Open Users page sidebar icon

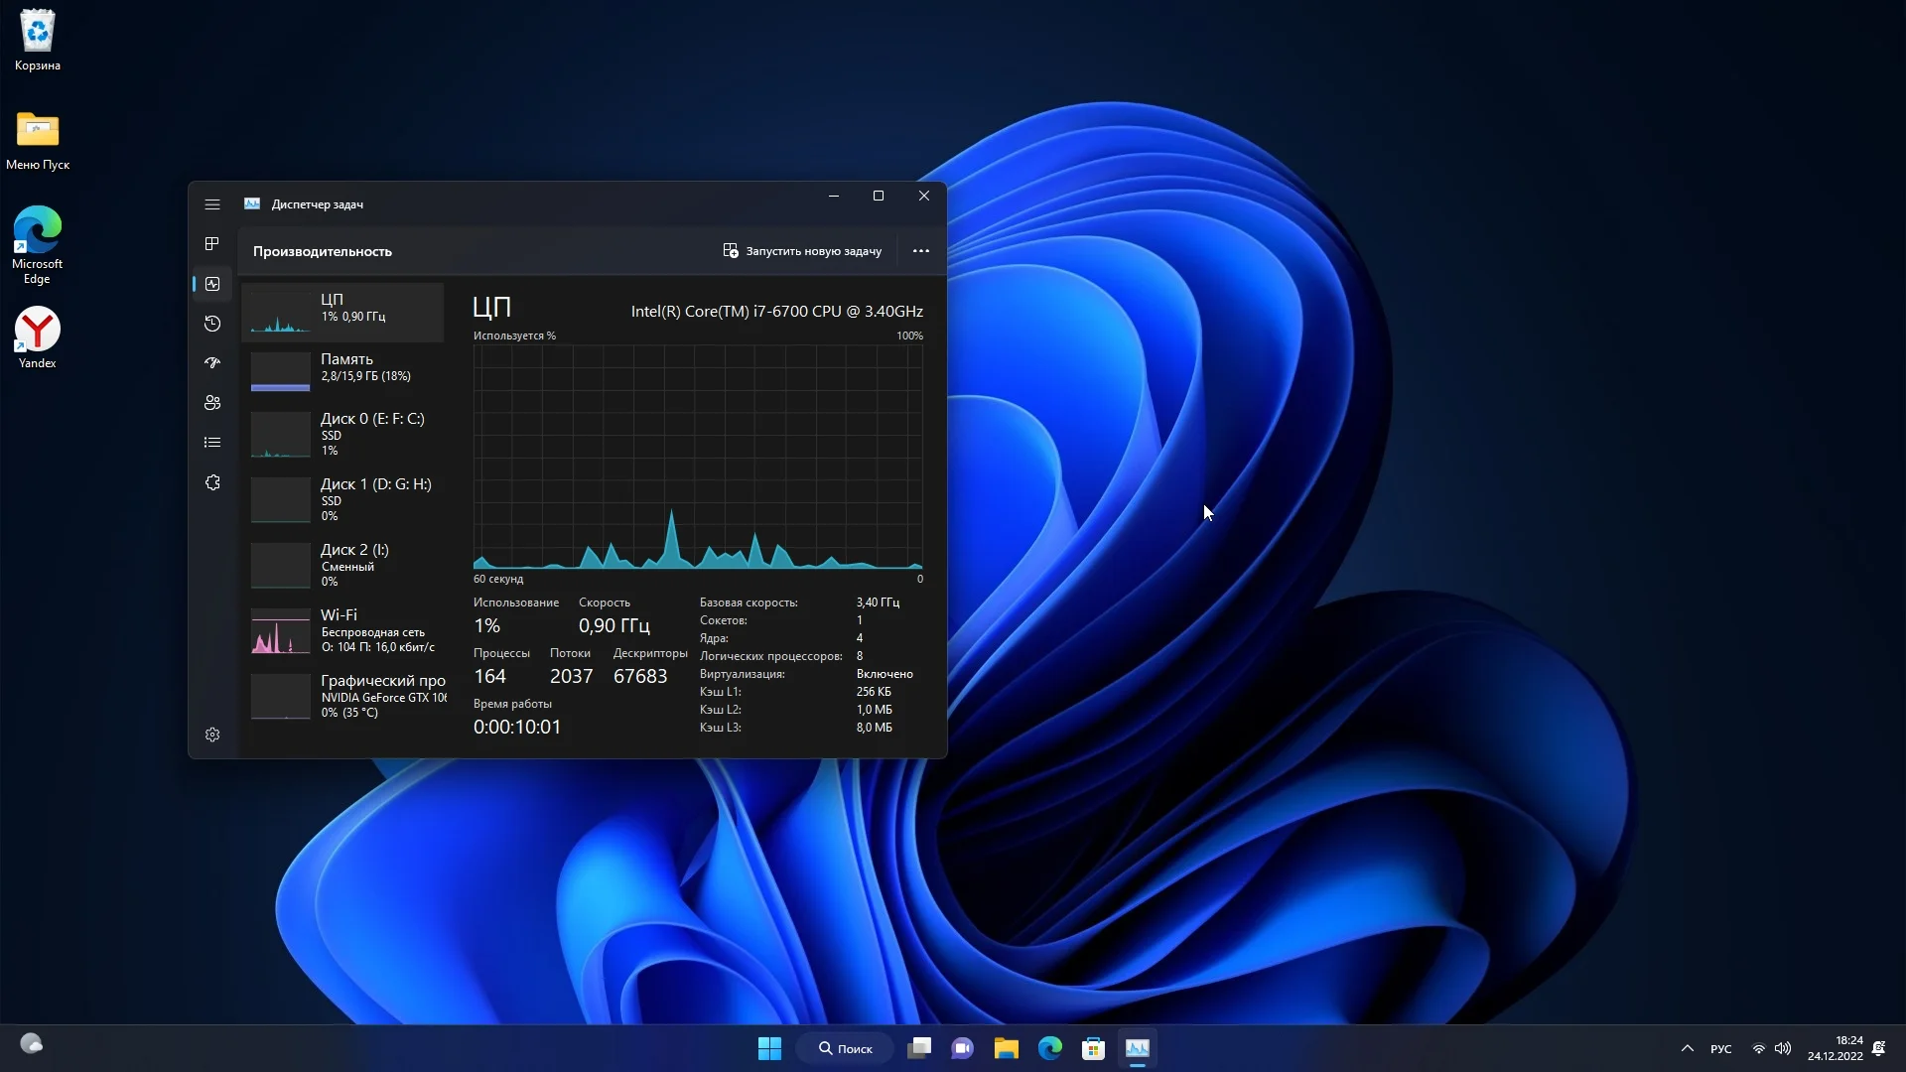211,403
